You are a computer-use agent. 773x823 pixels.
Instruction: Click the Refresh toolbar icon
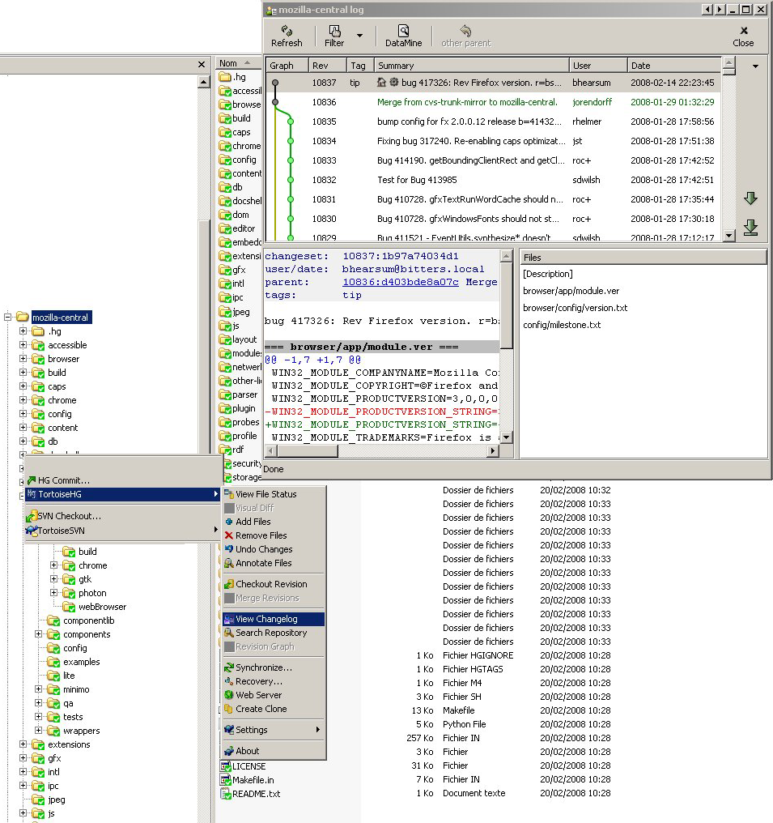[287, 31]
